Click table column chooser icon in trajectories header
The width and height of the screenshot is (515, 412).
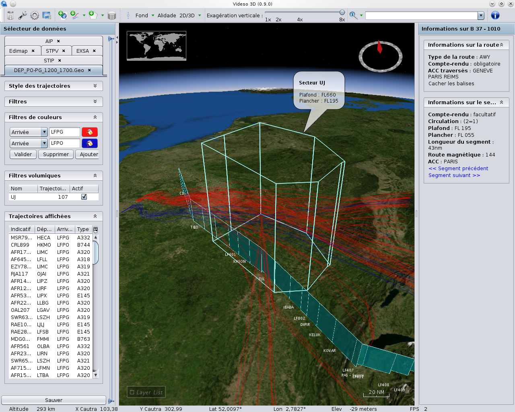(95, 229)
